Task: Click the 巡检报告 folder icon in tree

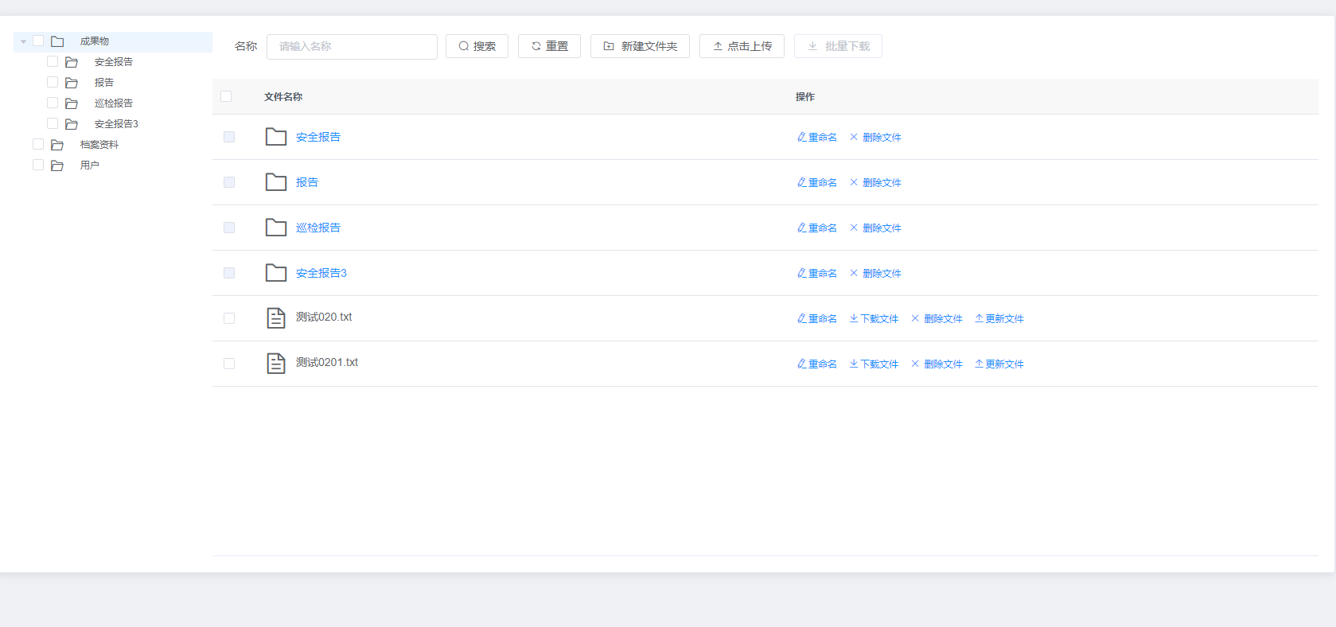Action: click(x=72, y=103)
